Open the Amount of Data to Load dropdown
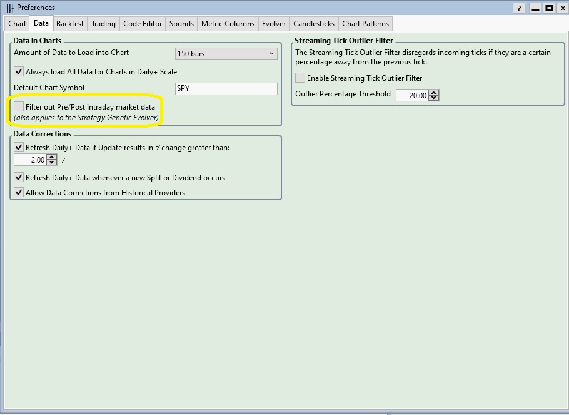The image size is (569, 415). (x=226, y=54)
